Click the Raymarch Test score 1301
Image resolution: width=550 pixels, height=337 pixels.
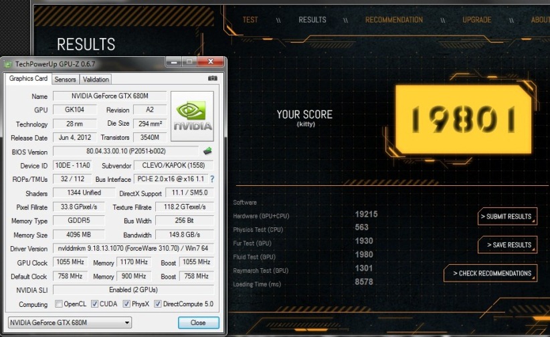(364, 268)
